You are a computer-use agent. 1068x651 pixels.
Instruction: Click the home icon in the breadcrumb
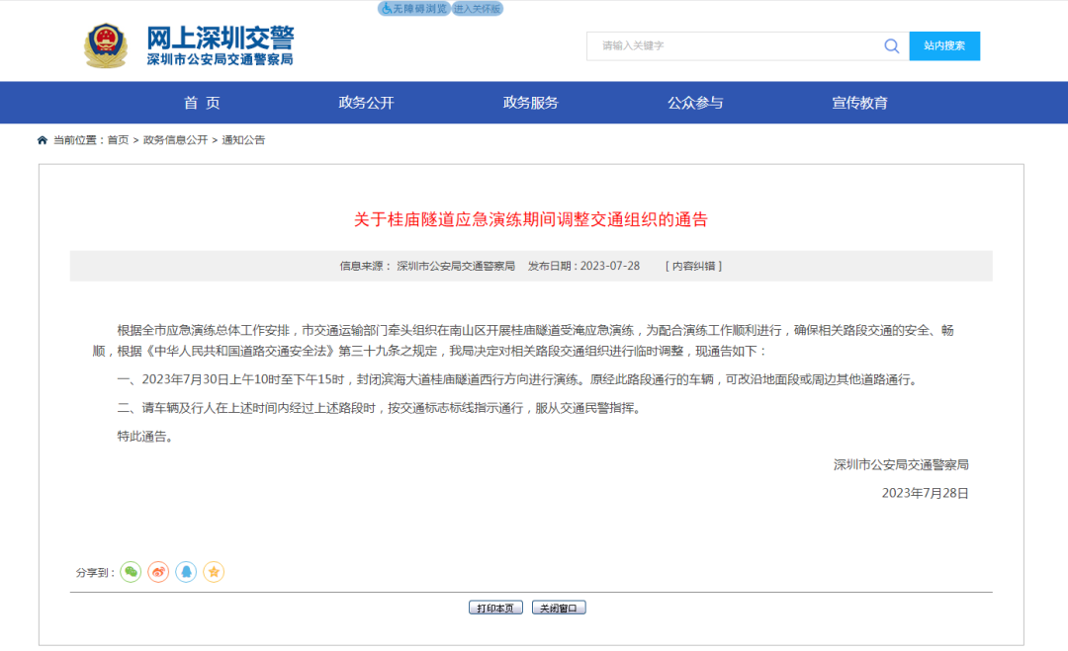(43, 140)
